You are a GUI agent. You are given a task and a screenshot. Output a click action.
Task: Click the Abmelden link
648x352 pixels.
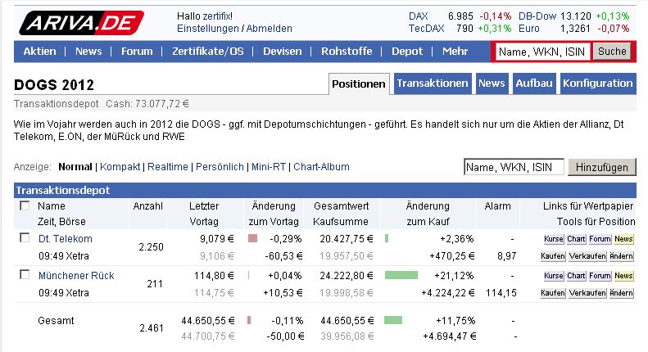[269, 29]
